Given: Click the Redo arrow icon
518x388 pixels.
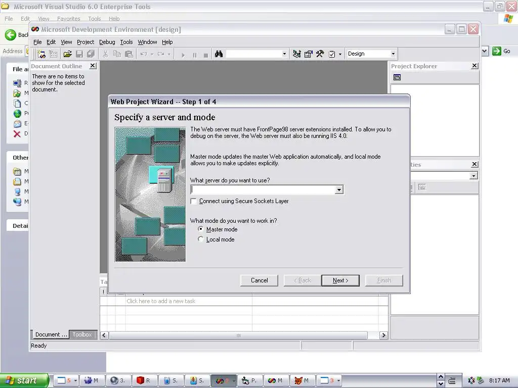Looking at the screenshot, I should (x=161, y=54).
